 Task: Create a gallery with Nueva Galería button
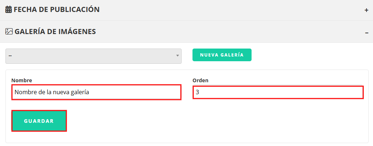(x=222, y=55)
